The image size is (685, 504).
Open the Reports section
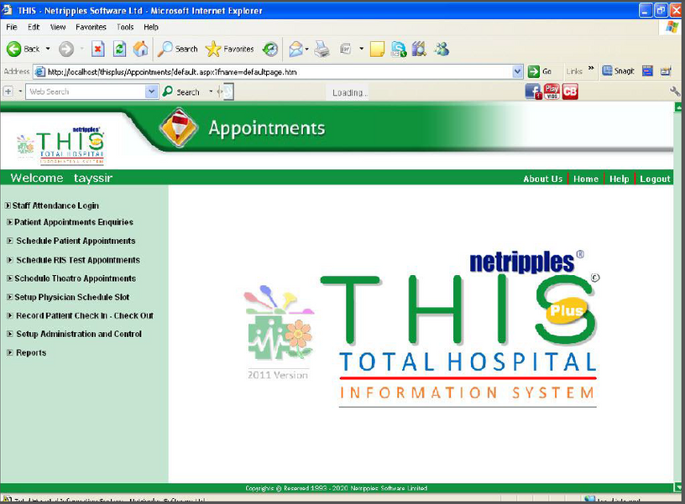(x=31, y=352)
